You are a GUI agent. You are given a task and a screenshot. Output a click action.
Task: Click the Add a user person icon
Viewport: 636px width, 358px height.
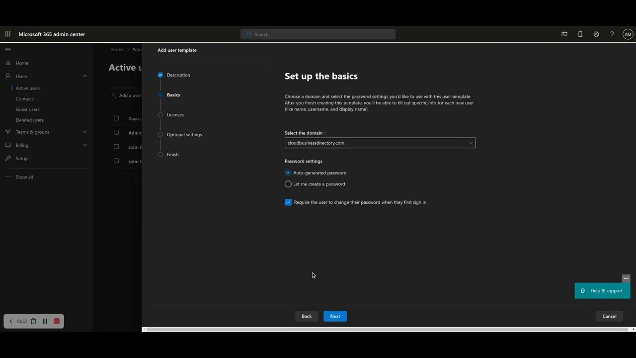(114, 95)
